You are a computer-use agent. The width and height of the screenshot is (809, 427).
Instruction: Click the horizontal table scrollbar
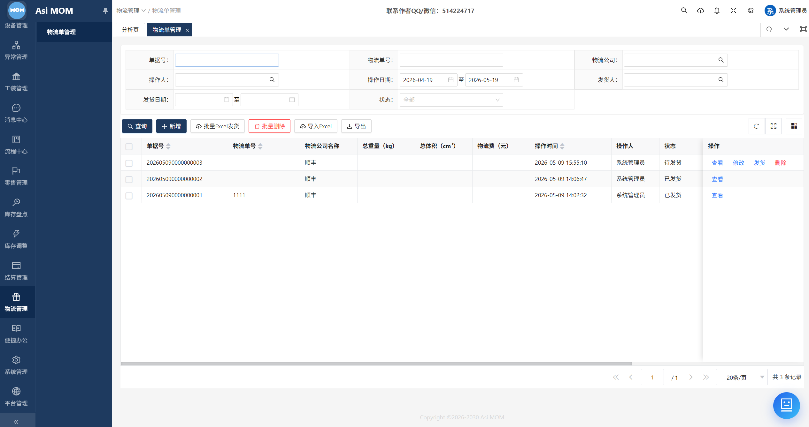[x=376, y=363]
